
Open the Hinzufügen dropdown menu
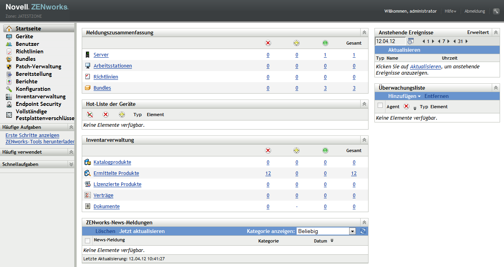(x=404, y=96)
